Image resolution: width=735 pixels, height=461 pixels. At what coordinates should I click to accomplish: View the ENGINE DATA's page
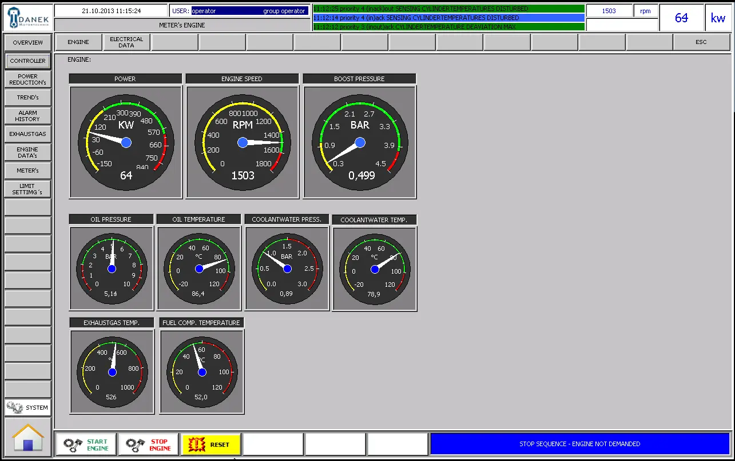pyautogui.click(x=27, y=152)
